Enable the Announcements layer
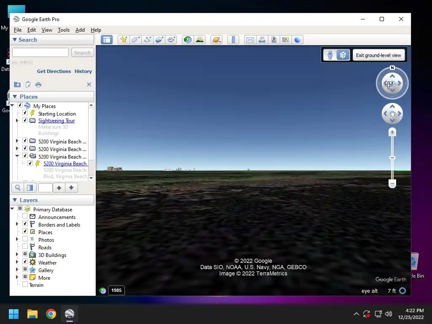Image resolution: width=432 pixels, height=324 pixels. pos(25,216)
